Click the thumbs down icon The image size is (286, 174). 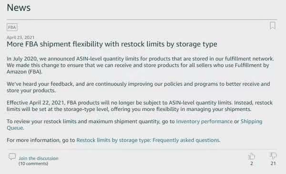click(x=273, y=156)
